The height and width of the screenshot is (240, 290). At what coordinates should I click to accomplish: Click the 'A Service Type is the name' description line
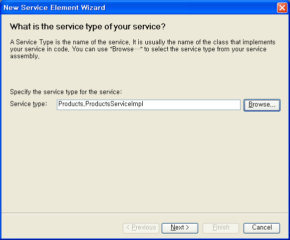[x=143, y=42]
